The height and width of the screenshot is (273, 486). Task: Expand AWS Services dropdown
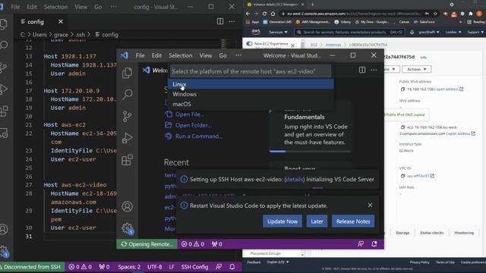(x=278, y=32)
